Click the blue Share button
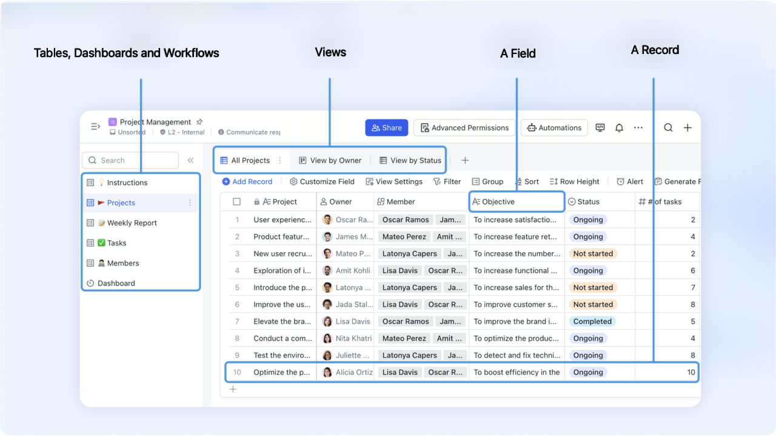This screenshot has width=776, height=436. click(386, 128)
